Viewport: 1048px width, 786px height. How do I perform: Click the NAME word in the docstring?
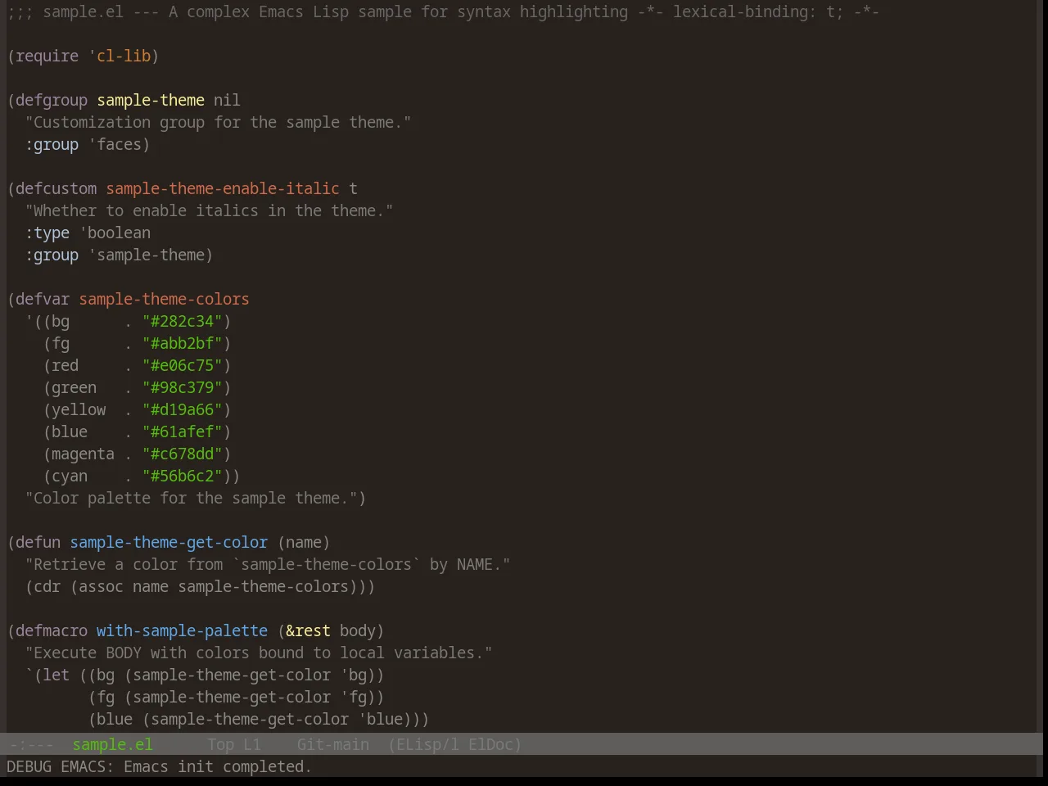click(x=475, y=564)
